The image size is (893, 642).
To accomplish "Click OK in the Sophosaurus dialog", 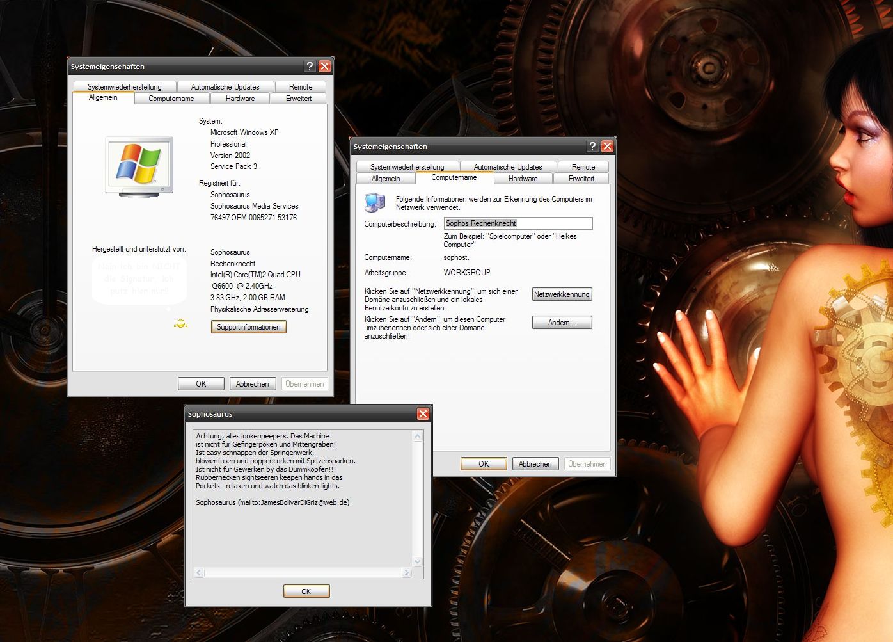I will pos(306,591).
